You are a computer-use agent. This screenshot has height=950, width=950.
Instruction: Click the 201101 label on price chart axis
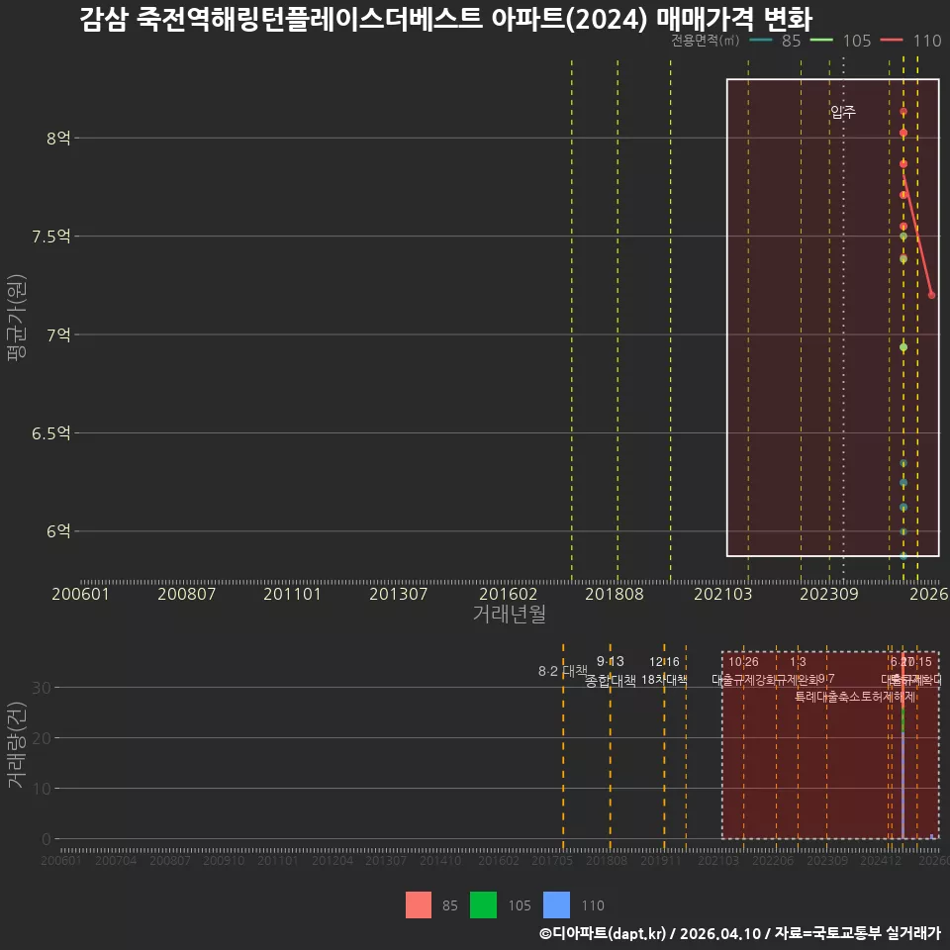click(x=292, y=594)
